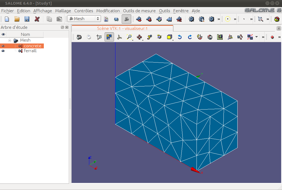Screen dimensions: 282x190
Task: Expand the hidden view toolbar items chevron
Action: tap(263, 37)
